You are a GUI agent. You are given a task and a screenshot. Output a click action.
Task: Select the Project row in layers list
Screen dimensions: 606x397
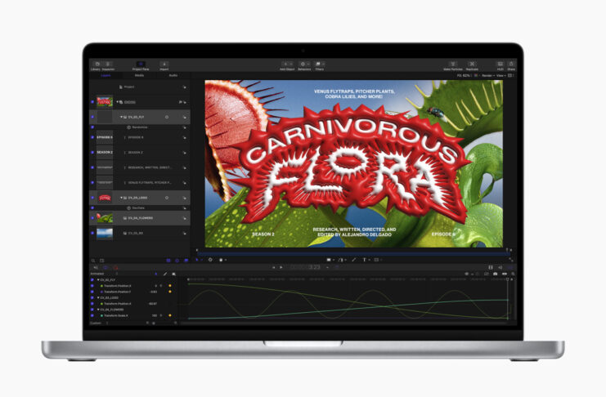(x=140, y=87)
